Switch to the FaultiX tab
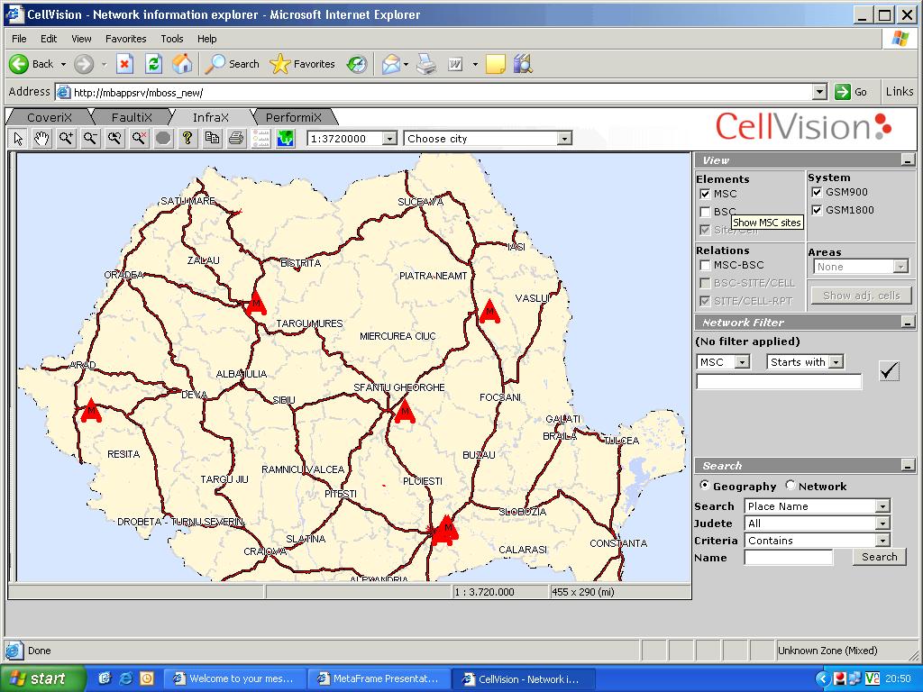The width and height of the screenshot is (923, 692). pos(132,117)
